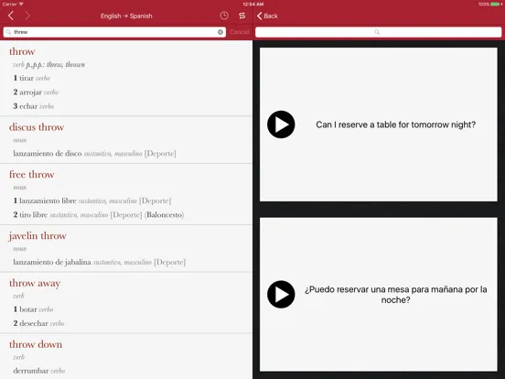
Task: Select translation 'arrojar'
Action: coord(30,92)
